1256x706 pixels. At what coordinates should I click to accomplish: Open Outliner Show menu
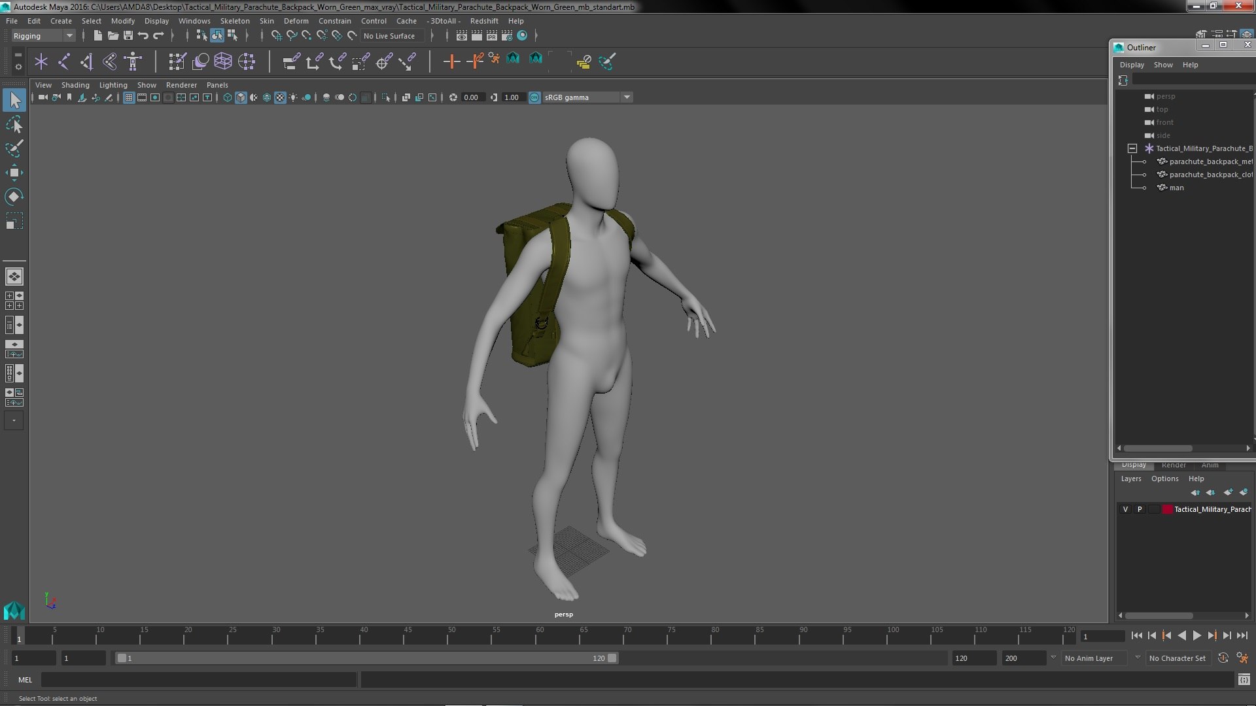[x=1162, y=65]
